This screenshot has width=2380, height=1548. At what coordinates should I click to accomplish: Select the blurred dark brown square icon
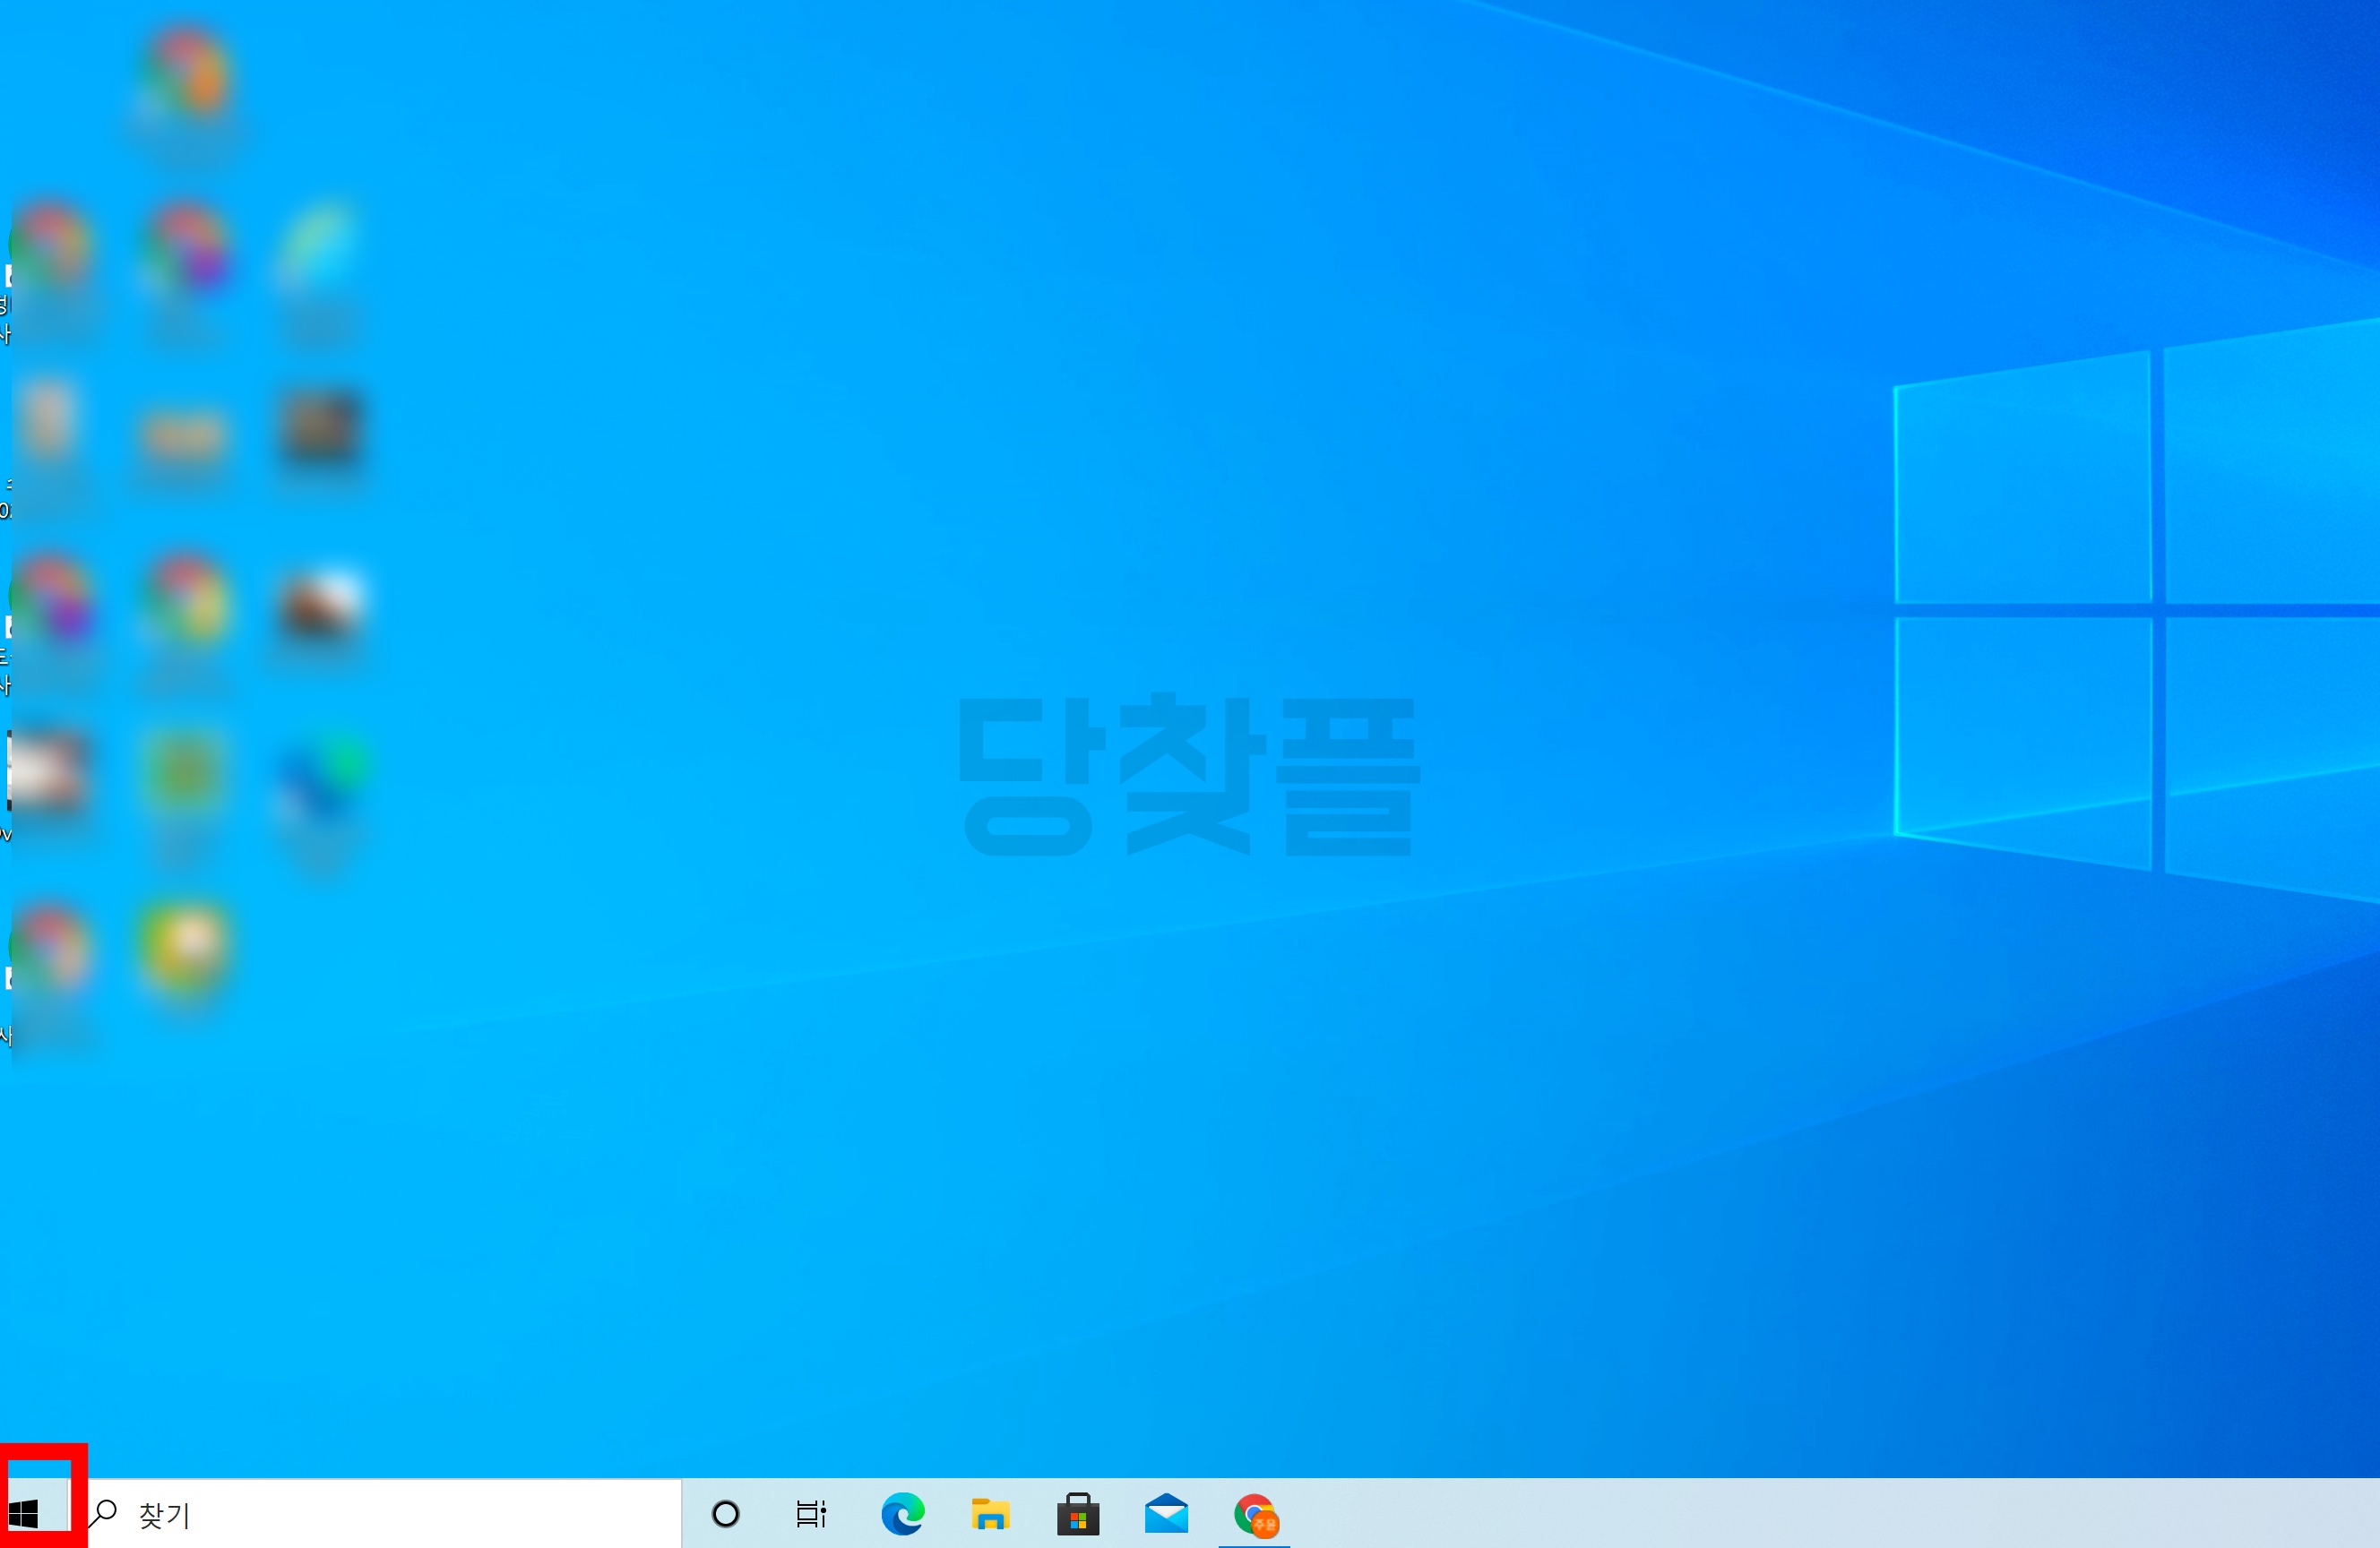(x=320, y=428)
